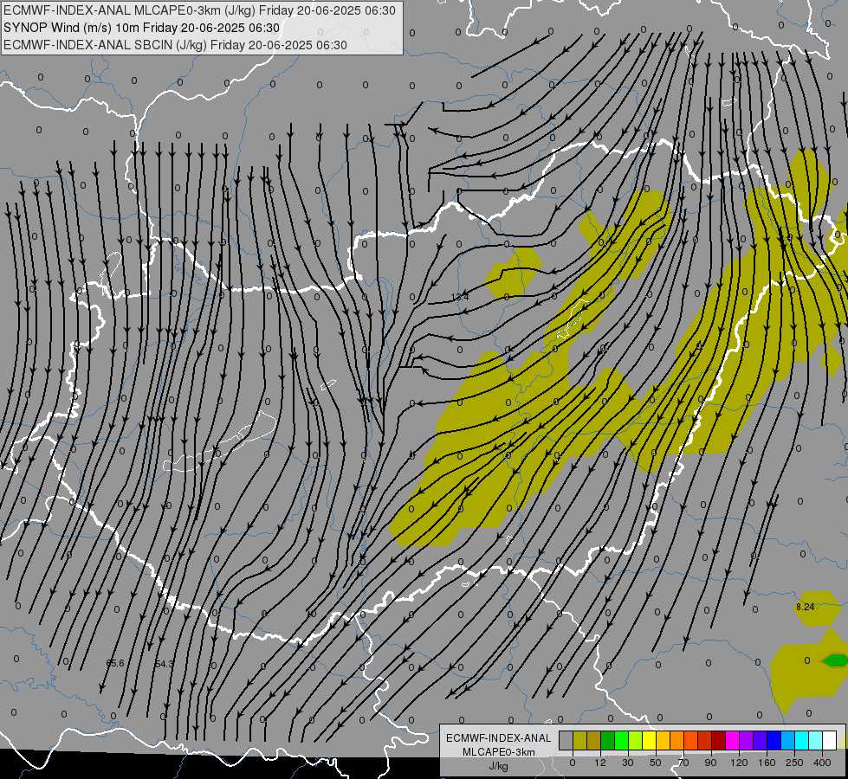The image size is (848, 779).
Task: Click the legend tick label 400
Action: pyautogui.click(x=822, y=763)
